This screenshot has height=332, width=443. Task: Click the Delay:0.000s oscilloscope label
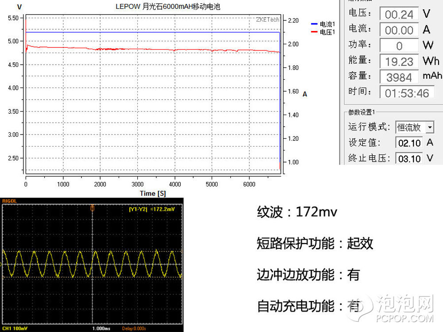(x=134, y=328)
